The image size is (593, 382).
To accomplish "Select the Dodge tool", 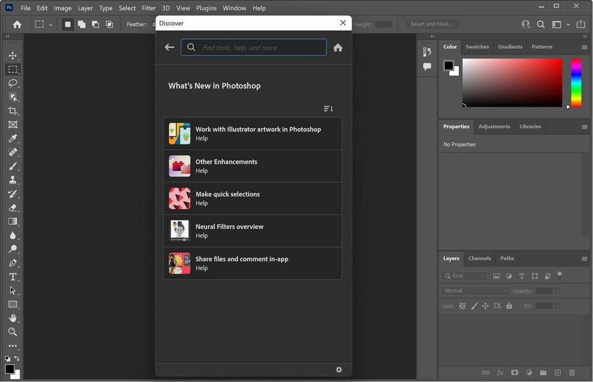I will click(x=13, y=249).
